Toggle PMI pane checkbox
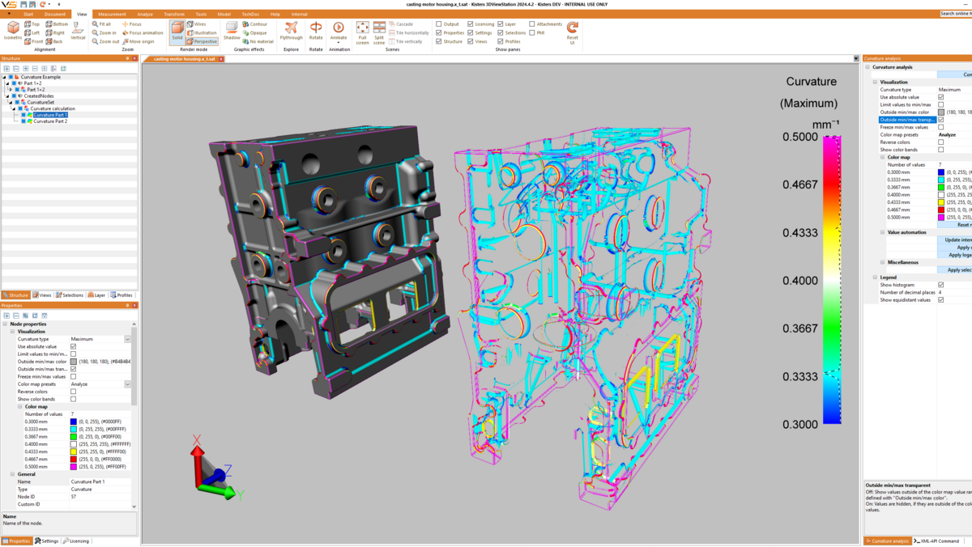This screenshot has height=547, width=972. pos(532,33)
